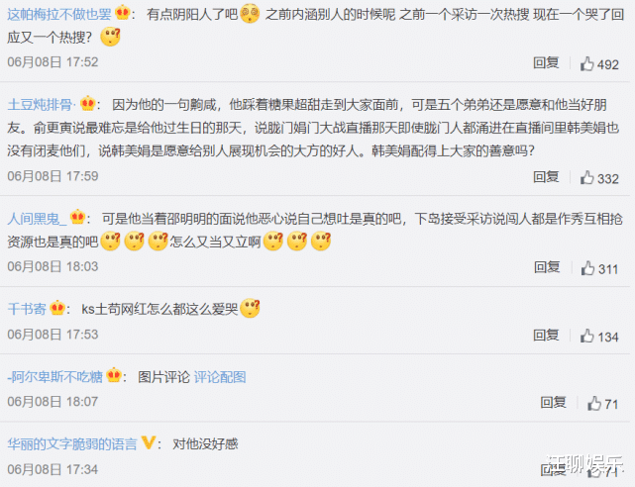Open the crown badge beside 这帕梅拉不做也罢
635x487 pixels.
click(x=122, y=13)
